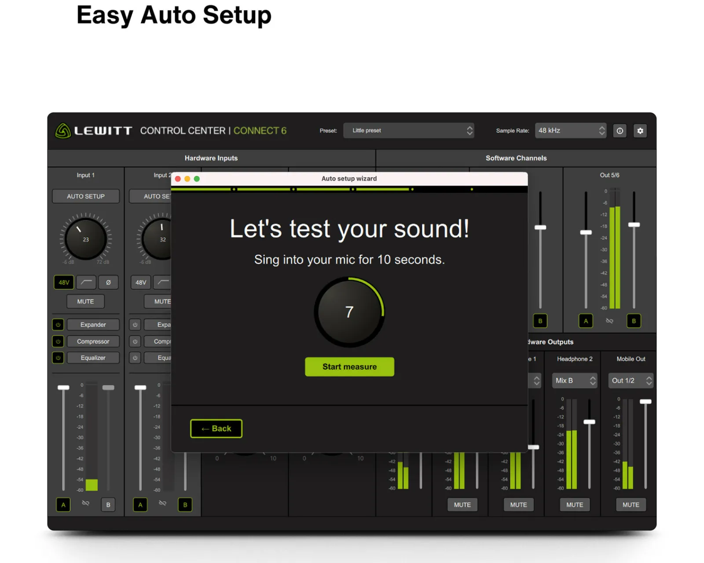Click the Input 1 stereo link icon
704x563 pixels.
tap(86, 503)
